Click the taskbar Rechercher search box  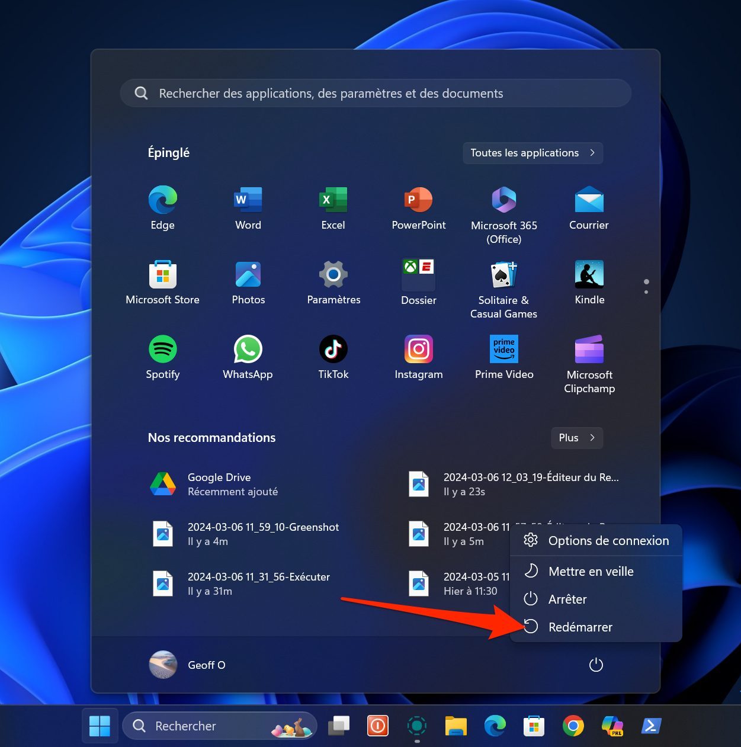[220, 726]
